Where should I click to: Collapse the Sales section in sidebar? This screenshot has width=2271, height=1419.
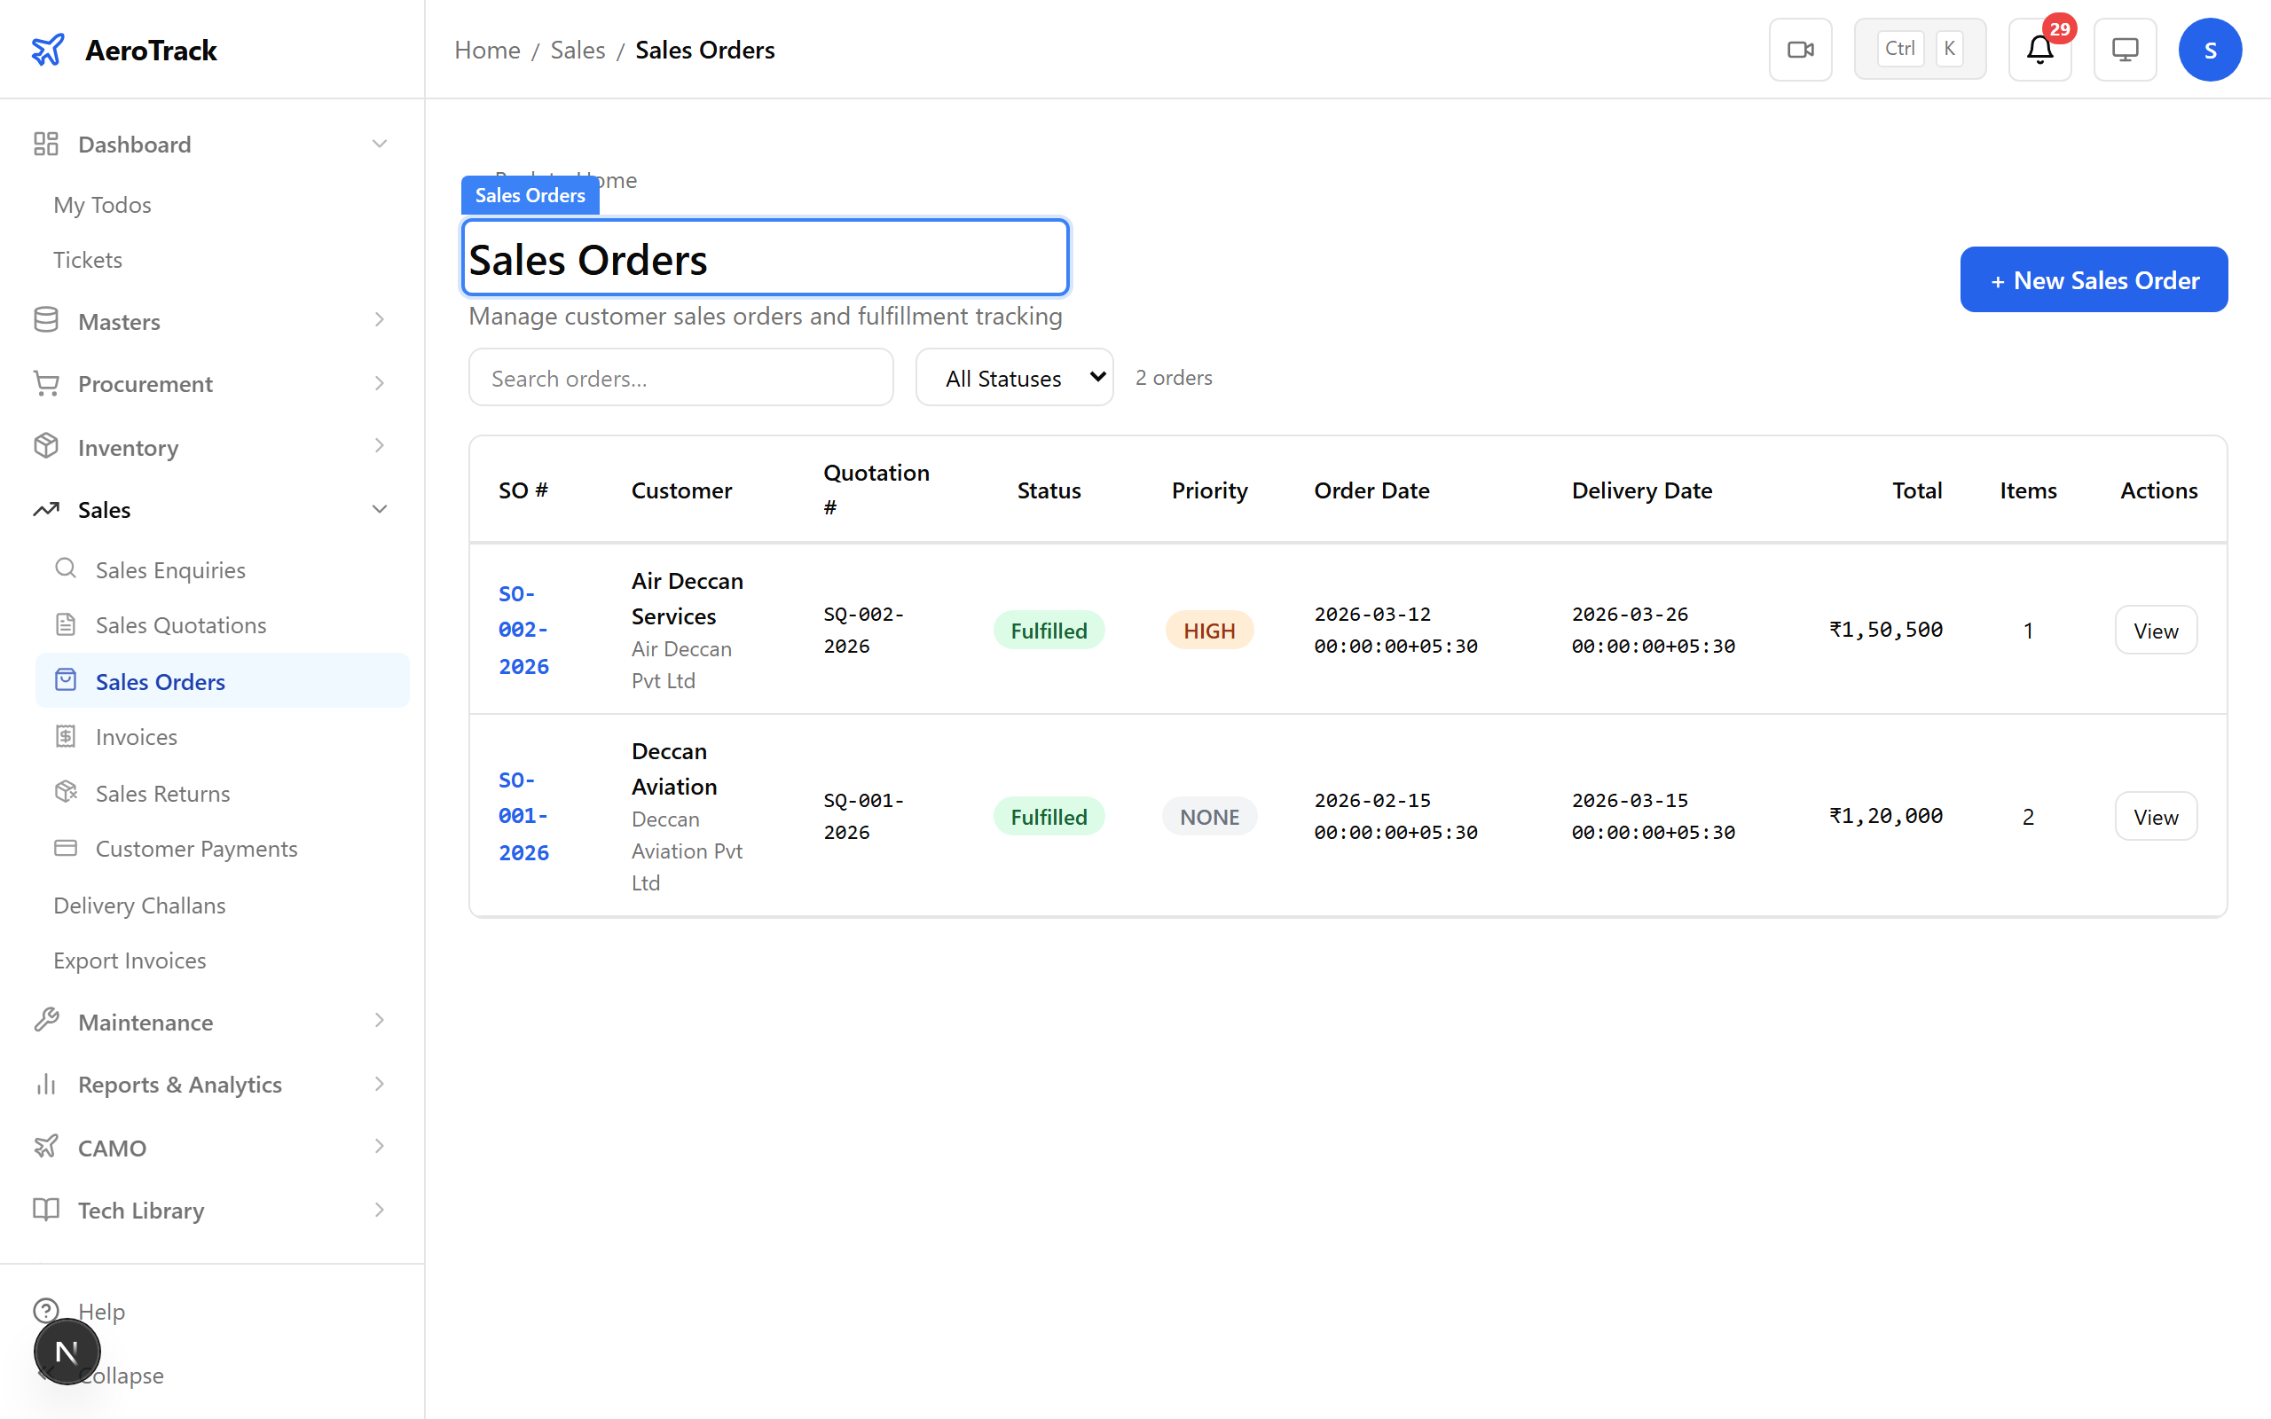coord(379,509)
